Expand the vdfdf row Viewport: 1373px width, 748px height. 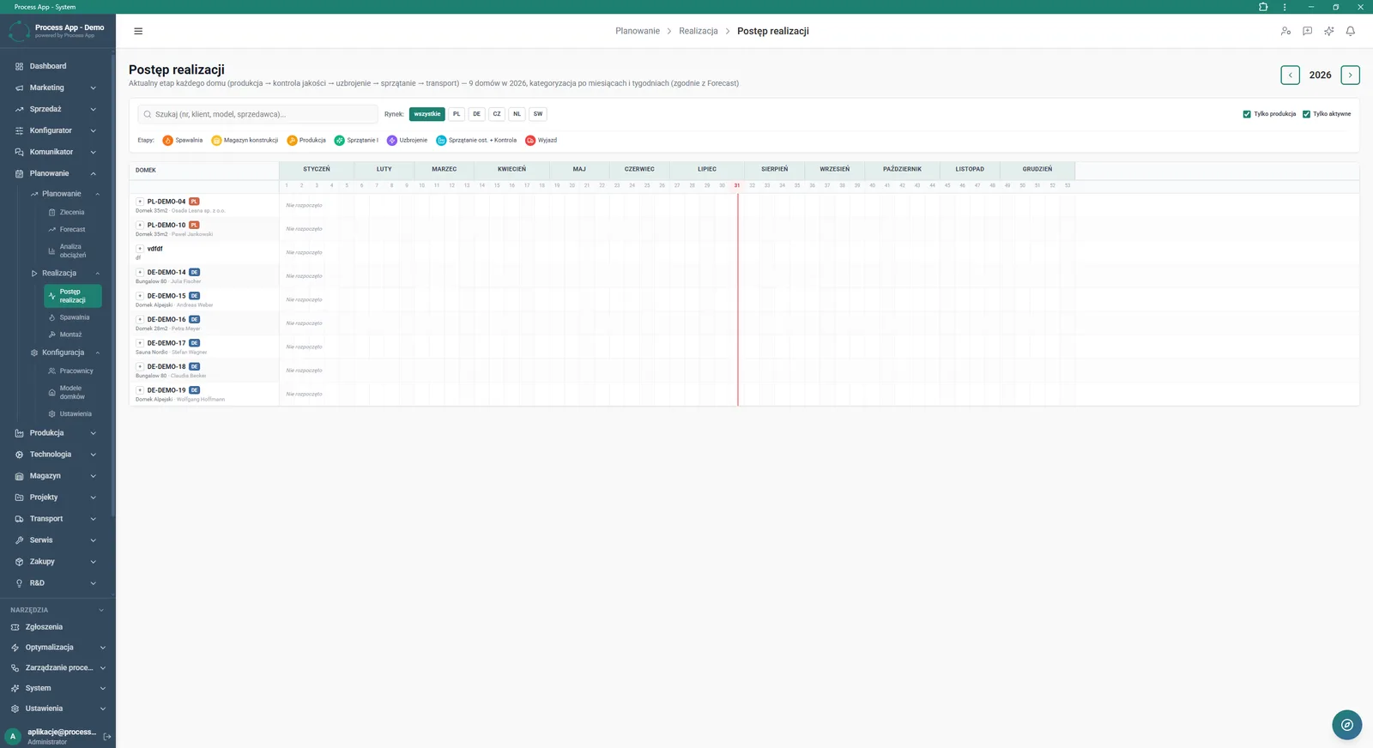click(140, 249)
